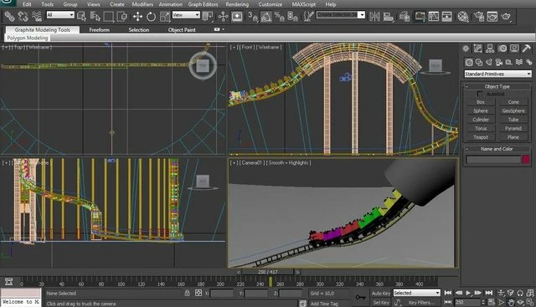
Task: Toggle Keyboard Shortcut Override icon
Action: [x=237, y=16]
